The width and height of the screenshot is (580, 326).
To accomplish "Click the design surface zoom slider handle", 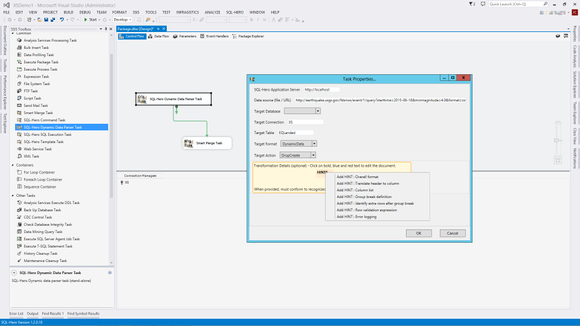I will [556, 141].
